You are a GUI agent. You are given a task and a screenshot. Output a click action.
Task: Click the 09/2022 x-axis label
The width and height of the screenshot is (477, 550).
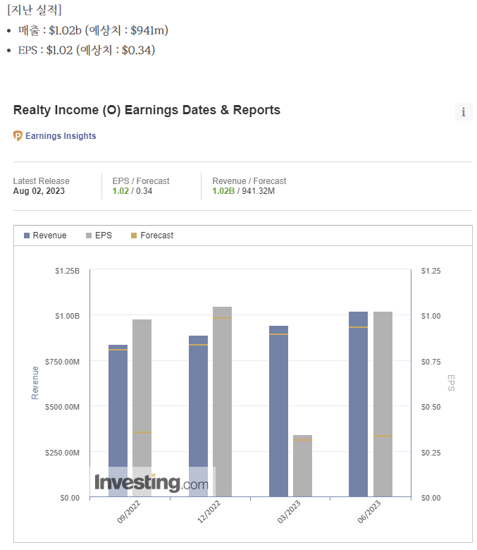129,512
